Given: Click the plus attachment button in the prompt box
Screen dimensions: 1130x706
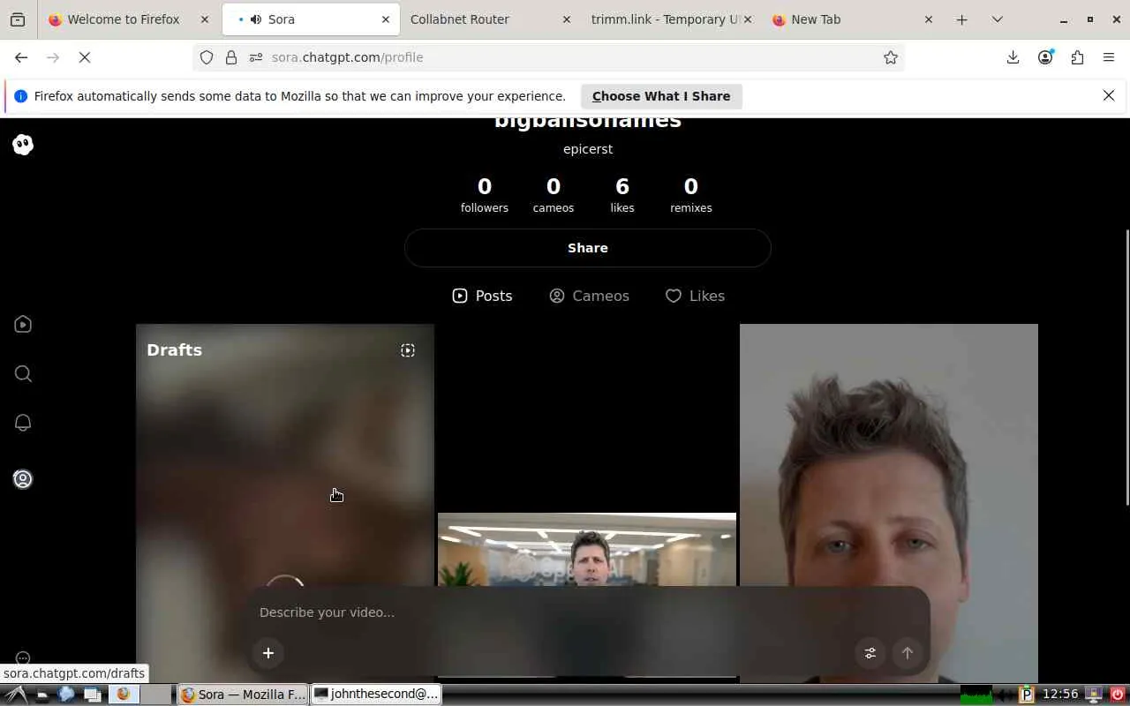Looking at the screenshot, I should pos(268,653).
